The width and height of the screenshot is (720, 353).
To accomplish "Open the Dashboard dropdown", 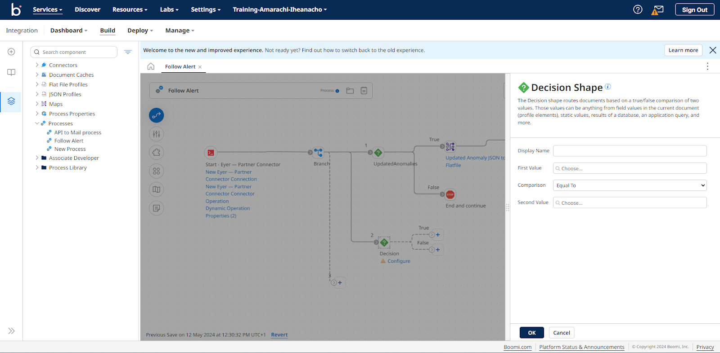I will tap(69, 31).
